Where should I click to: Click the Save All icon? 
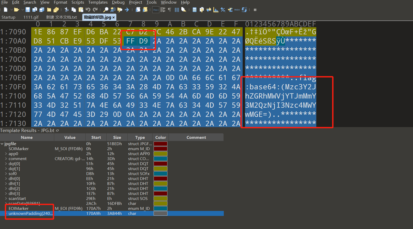pyautogui.click(x=42, y=10)
